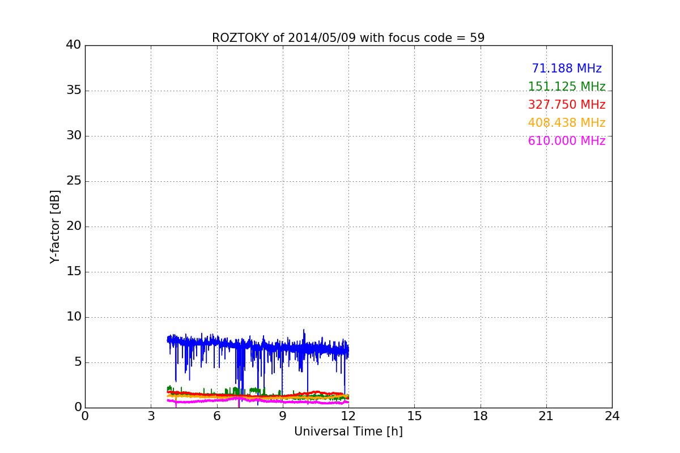Click the y-axis tick label 25
The image size is (680, 453).
click(x=74, y=181)
